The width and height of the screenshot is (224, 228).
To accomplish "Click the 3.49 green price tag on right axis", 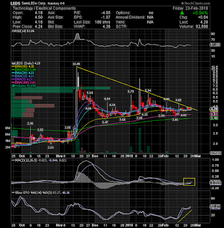I will pyautogui.click(x=214, y=118).
